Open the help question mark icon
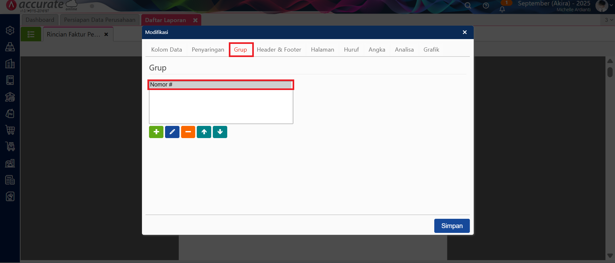615x263 pixels. tap(486, 5)
